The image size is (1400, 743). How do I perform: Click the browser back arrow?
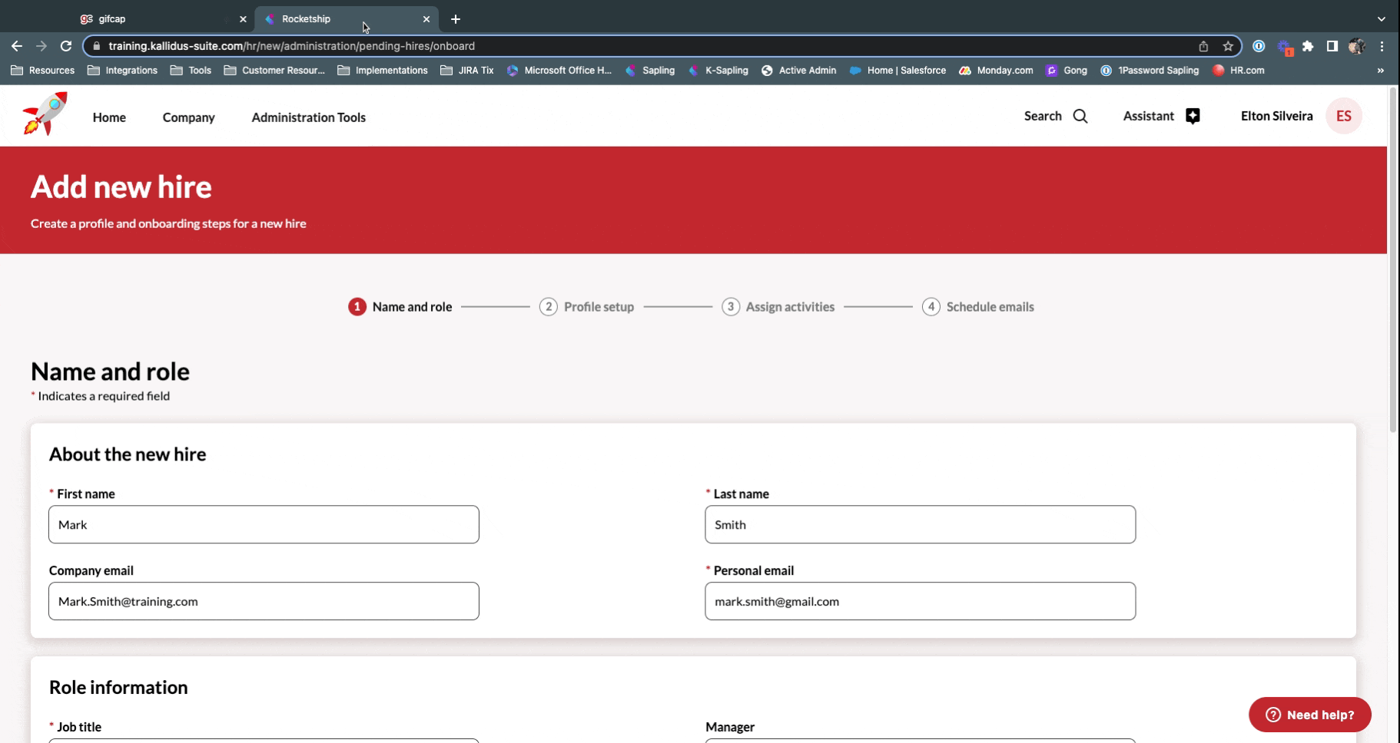click(x=17, y=46)
